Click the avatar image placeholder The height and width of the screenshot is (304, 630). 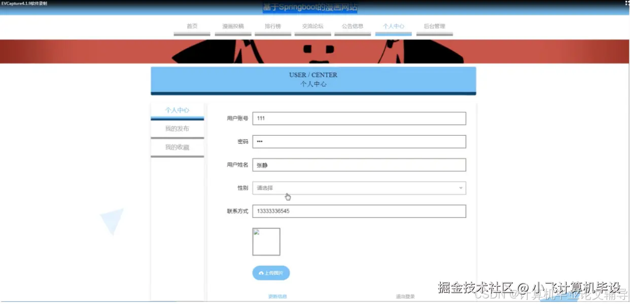266,242
